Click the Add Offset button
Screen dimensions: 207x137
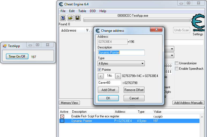[108, 90]
